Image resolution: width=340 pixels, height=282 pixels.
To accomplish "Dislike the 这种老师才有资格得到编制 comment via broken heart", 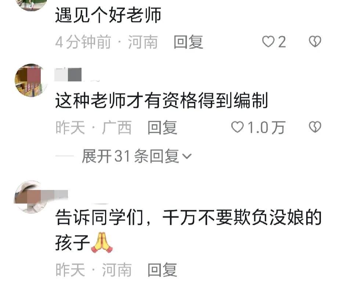I will pos(315,127).
